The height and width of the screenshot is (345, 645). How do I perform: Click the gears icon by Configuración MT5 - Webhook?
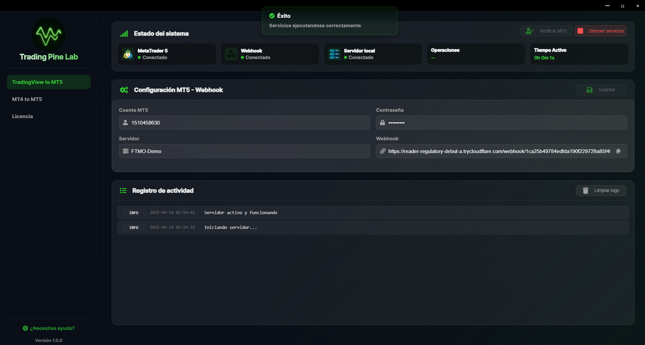[x=124, y=90]
